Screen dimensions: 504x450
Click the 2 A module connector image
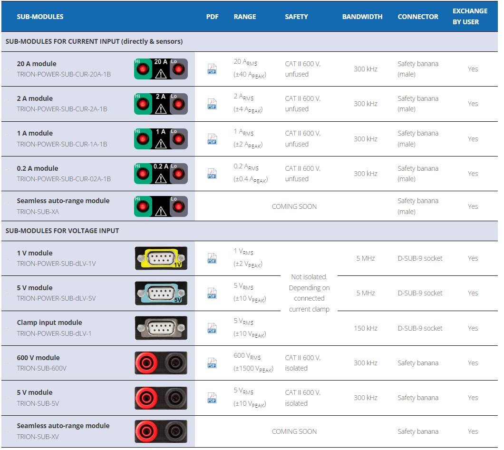[x=161, y=104]
